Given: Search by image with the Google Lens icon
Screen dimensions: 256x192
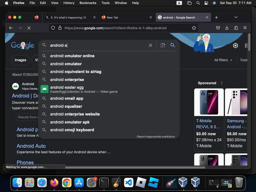Looking at the screenshot, I should pyautogui.click(x=162, y=45).
